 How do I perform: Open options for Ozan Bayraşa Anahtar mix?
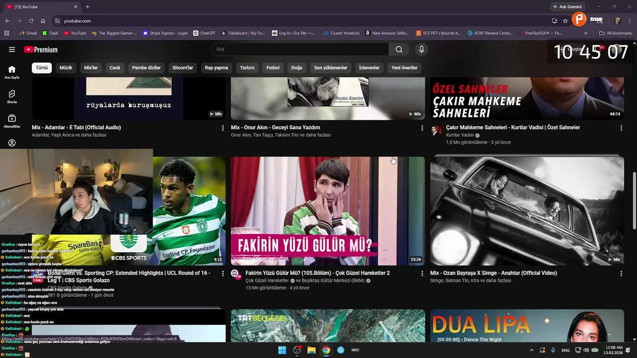point(621,273)
